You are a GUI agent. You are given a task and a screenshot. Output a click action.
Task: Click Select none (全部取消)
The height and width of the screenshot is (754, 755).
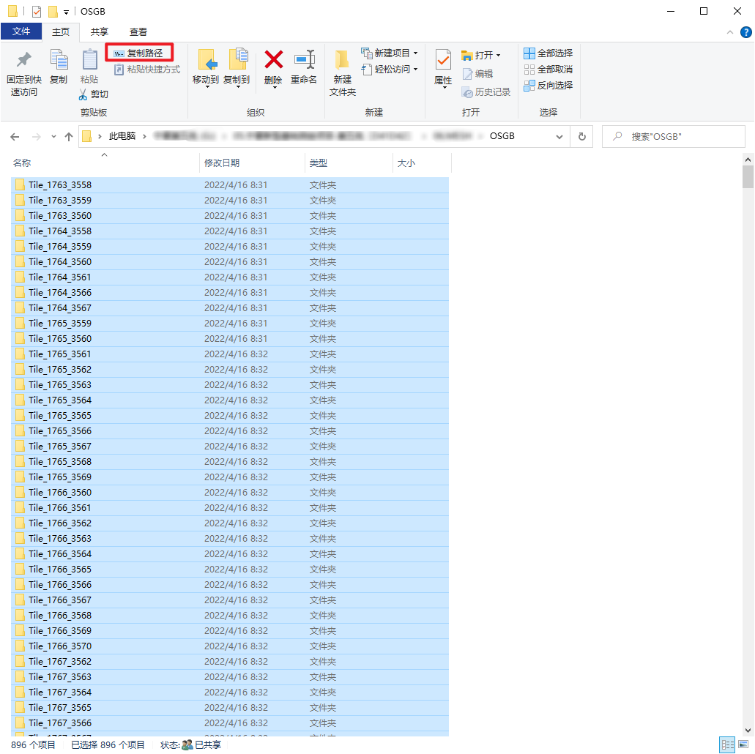[548, 70]
